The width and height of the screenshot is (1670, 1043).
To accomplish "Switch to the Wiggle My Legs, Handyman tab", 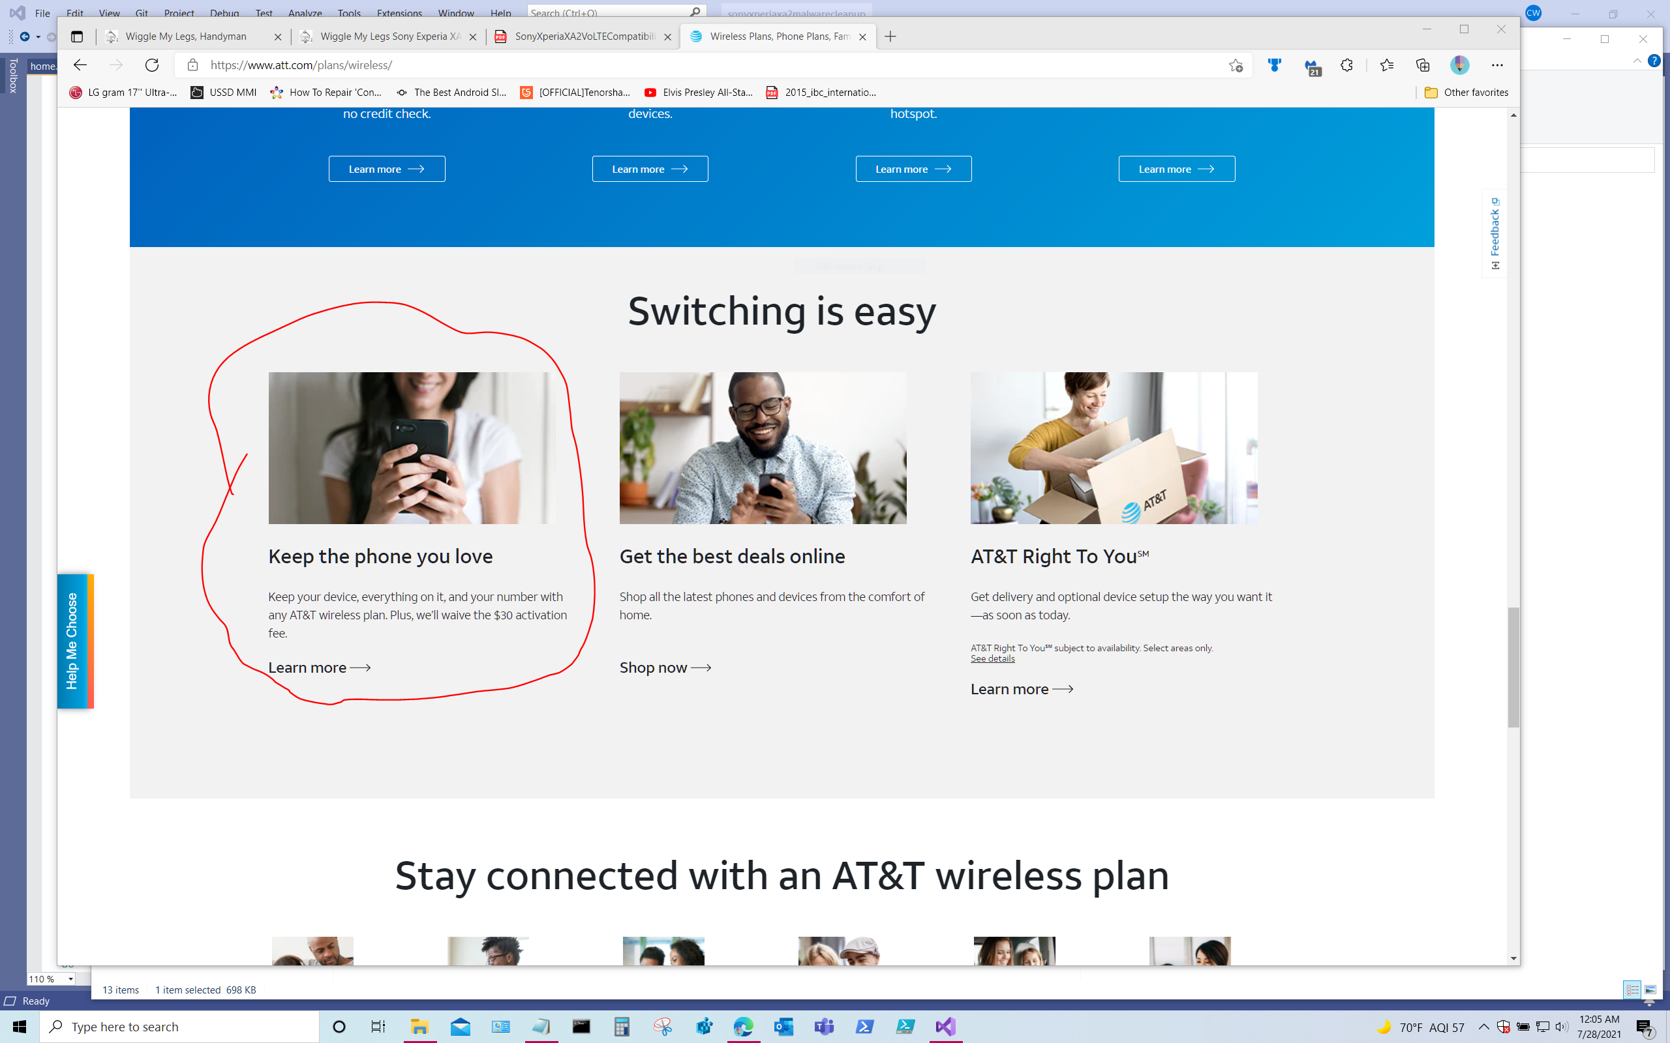I will coord(192,37).
